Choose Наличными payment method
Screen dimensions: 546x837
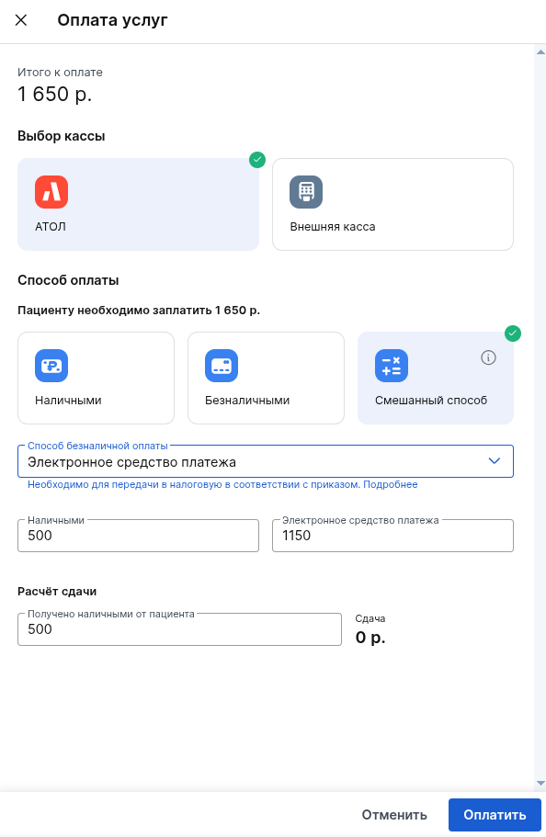tap(97, 379)
